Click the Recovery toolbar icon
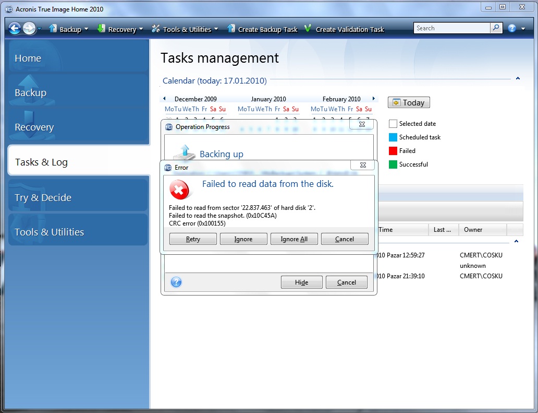This screenshot has height=413, width=538. 101,29
